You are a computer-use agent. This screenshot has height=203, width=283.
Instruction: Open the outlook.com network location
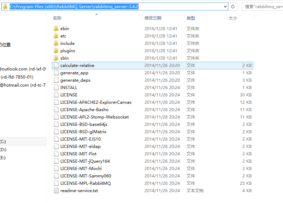point(23,69)
